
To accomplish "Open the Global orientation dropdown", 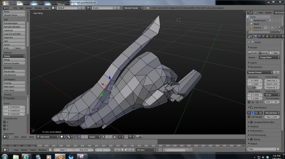I will (x=94, y=137).
